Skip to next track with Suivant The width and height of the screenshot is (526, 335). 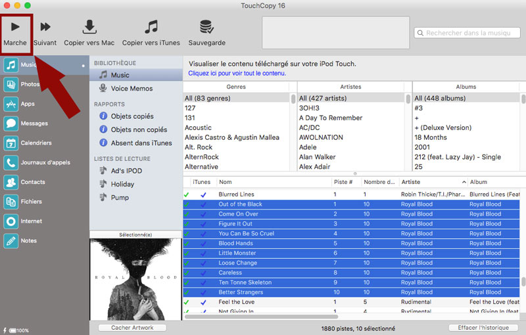pos(45,33)
